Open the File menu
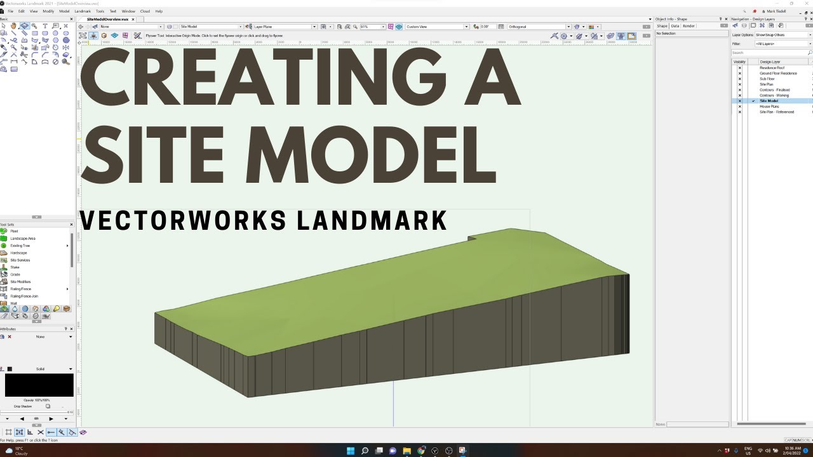Image resolution: width=813 pixels, height=457 pixels. pos(11,11)
